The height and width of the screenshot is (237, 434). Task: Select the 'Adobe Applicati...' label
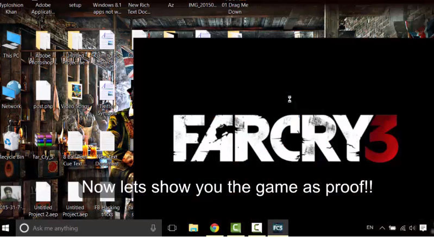(x=43, y=8)
